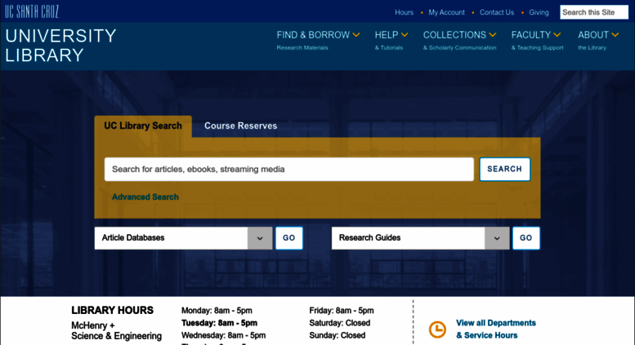Switch to the Course Reserves tab
Image resolution: width=635 pixels, height=345 pixels.
240,126
